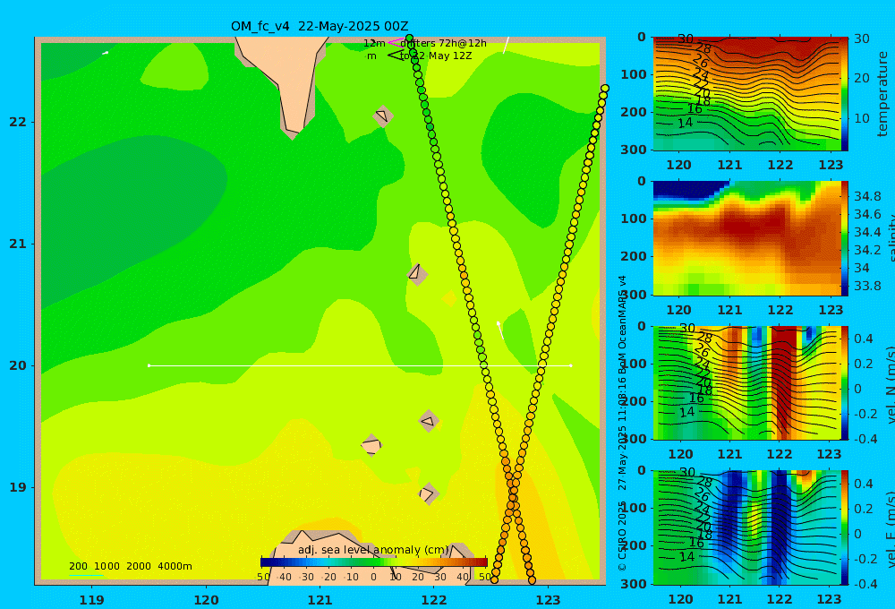895x609 pixels.
Task: Click depth label 100 on salinity panel
Action: [634, 219]
